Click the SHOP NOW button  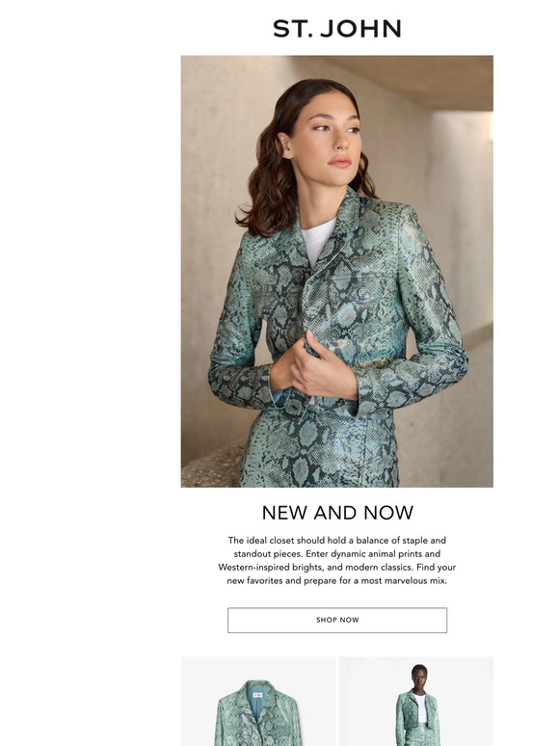click(337, 620)
